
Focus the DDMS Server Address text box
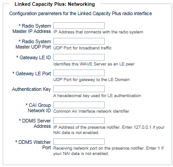[x=79, y=120]
